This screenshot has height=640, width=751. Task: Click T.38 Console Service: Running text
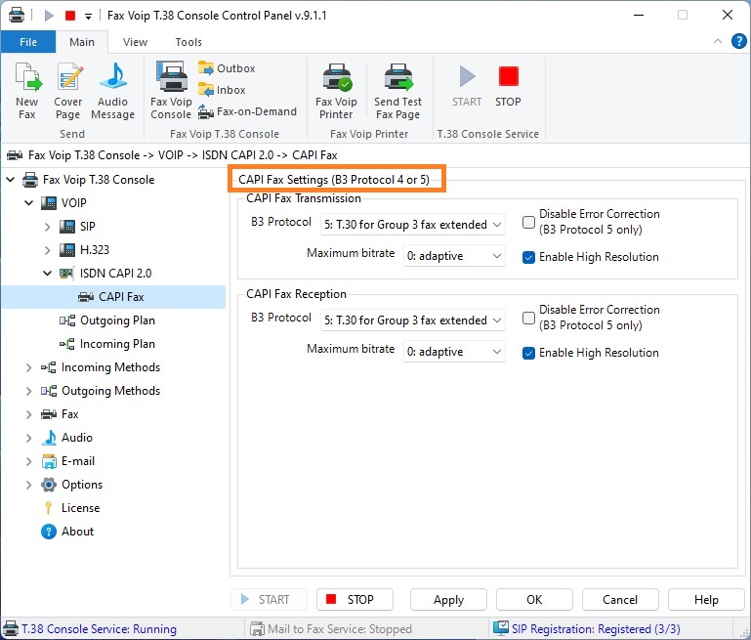tap(100, 628)
